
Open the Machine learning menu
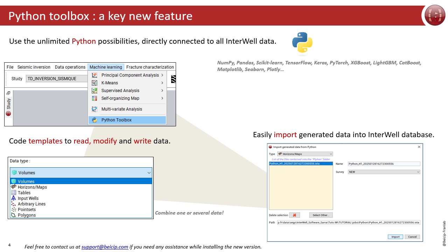(106, 67)
